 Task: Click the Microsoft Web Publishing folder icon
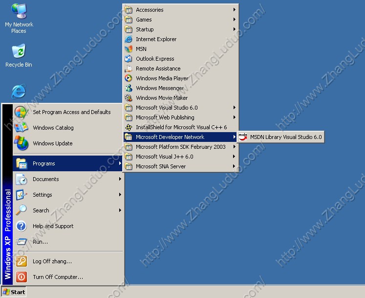tap(129, 117)
